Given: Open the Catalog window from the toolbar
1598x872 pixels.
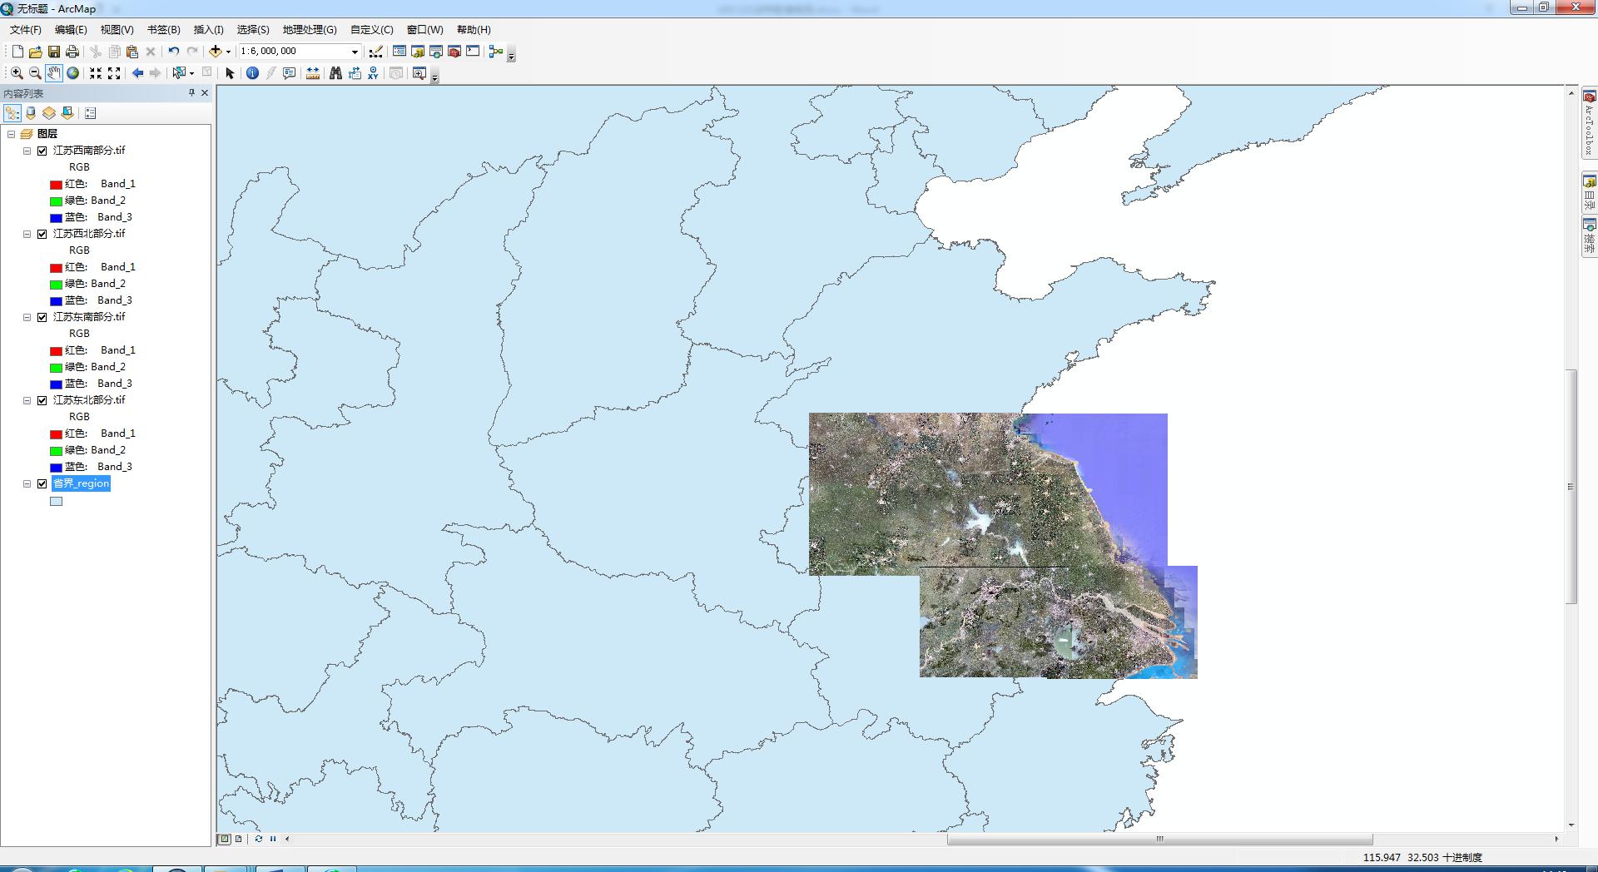Looking at the screenshot, I should coord(418,52).
